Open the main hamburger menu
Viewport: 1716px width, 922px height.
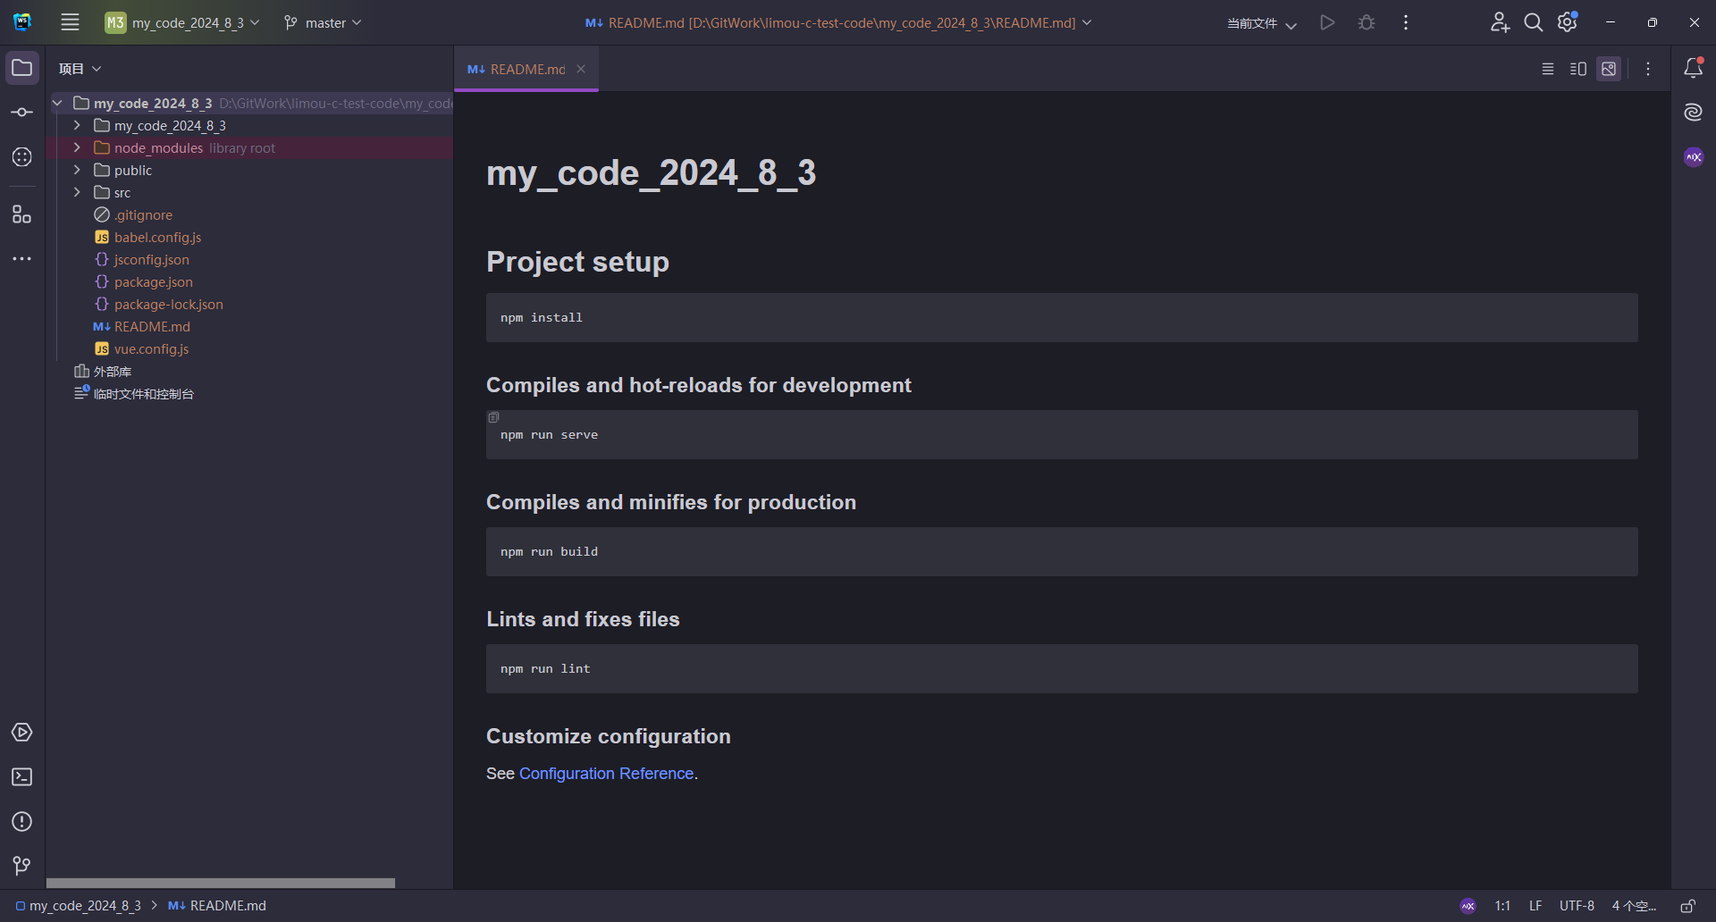pos(70,23)
